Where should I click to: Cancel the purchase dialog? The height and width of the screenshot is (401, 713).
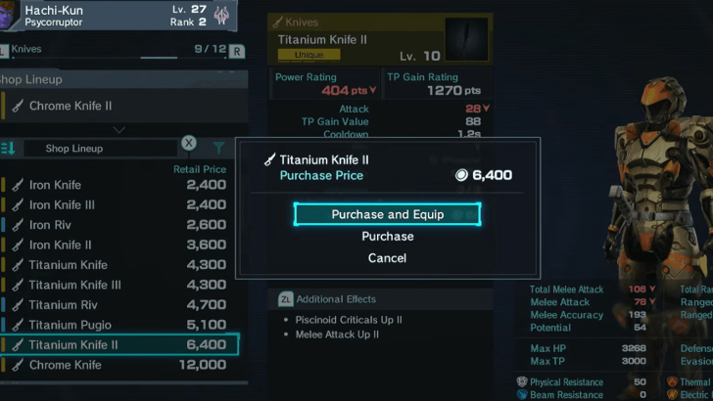pyautogui.click(x=387, y=258)
